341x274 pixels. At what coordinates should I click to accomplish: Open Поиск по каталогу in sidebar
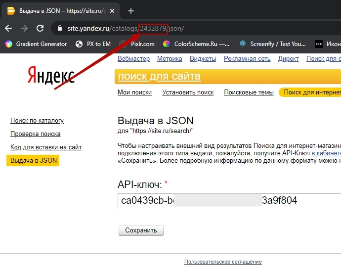pos(37,121)
